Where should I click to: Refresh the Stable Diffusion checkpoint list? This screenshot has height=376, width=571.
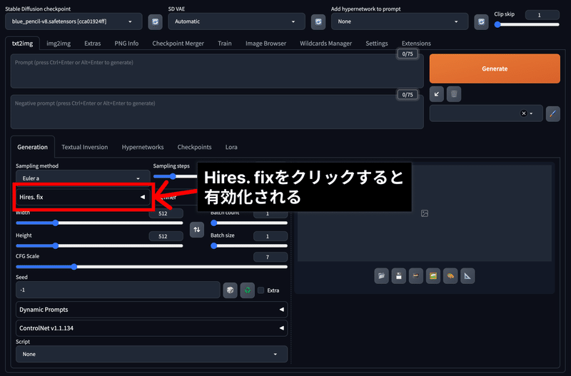coord(155,22)
